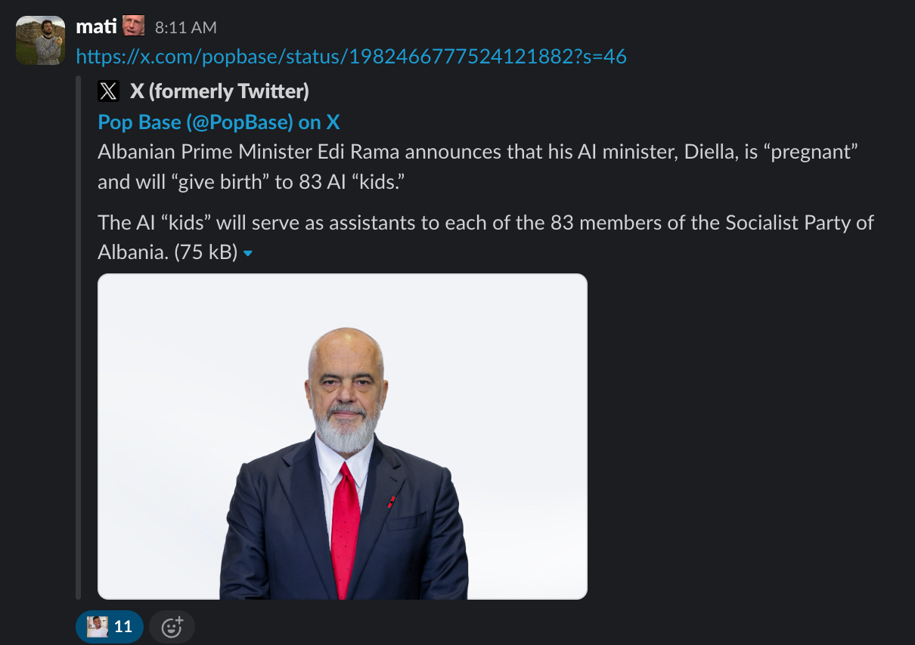
Task: Open the x.com/popbase status URL
Action: click(351, 57)
